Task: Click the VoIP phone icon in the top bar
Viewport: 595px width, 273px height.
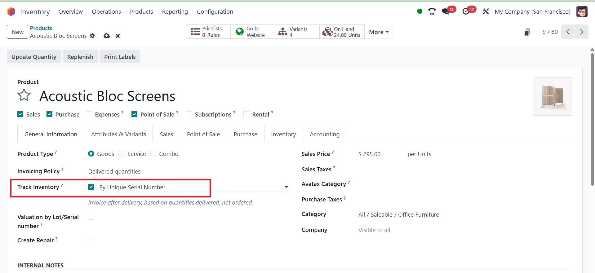Action: [432, 12]
